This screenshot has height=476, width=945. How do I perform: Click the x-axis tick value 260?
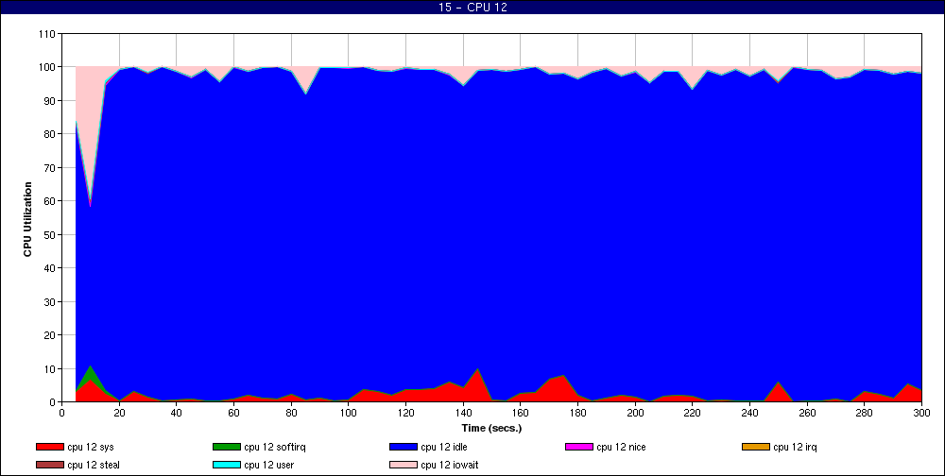[807, 413]
